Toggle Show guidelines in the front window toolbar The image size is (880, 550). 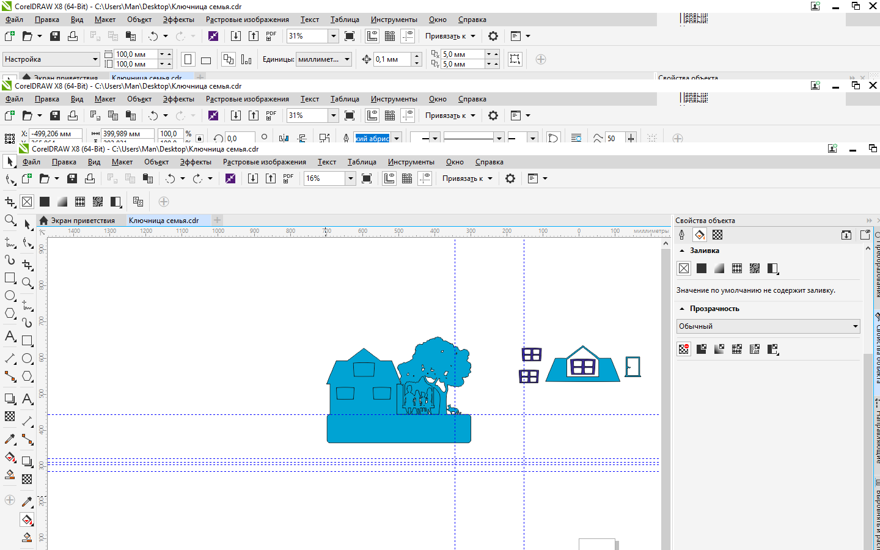pyautogui.click(x=425, y=178)
